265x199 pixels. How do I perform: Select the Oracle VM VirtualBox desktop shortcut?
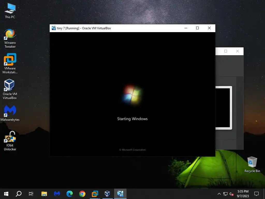[x=10, y=89]
